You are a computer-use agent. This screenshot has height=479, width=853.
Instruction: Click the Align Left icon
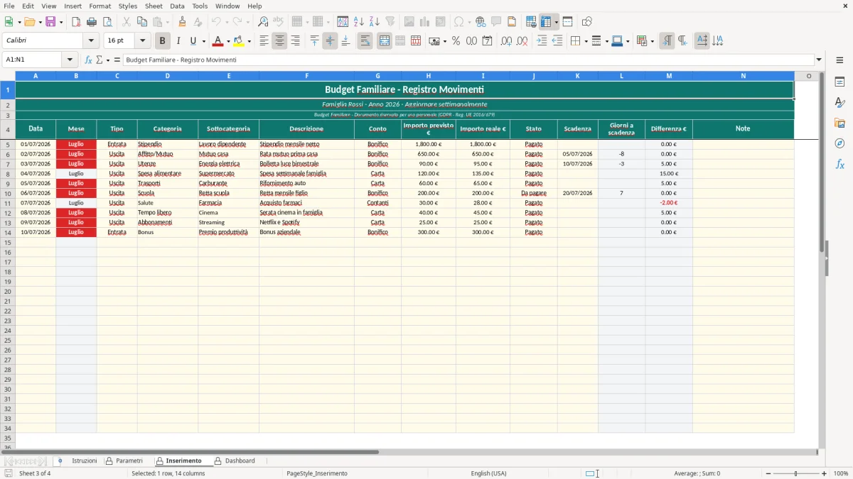tap(264, 41)
